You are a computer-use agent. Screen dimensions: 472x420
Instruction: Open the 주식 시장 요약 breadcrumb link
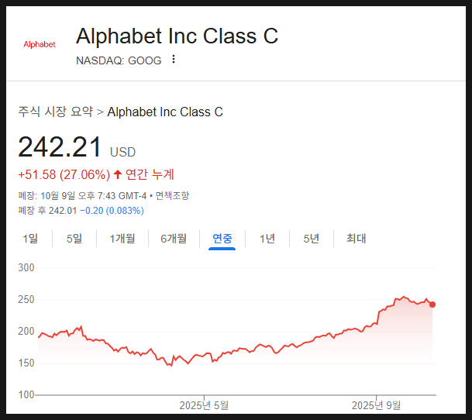coord(55,112)
